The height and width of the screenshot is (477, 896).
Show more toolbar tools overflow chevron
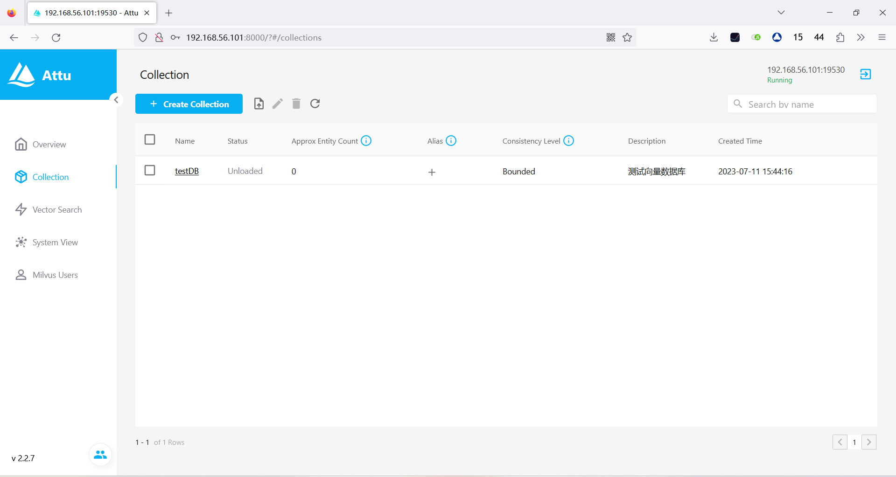tap(861, 37)
